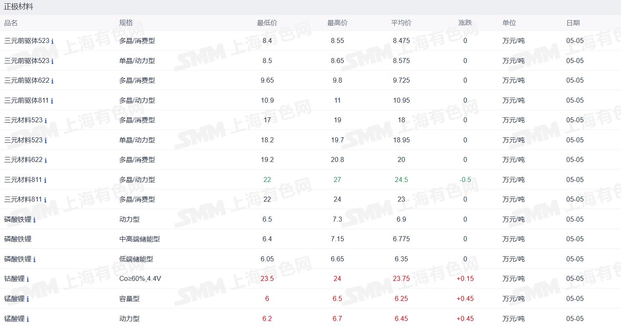Open 磷酸铁锂 link in 中高端储能型 row
621x326 pixels.
pyautogui.click(x=18, y=239)
